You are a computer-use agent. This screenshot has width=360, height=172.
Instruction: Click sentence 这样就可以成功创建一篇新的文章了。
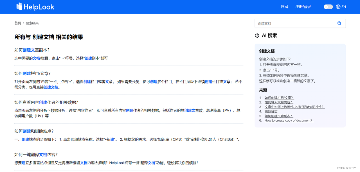tap(287, 81)
